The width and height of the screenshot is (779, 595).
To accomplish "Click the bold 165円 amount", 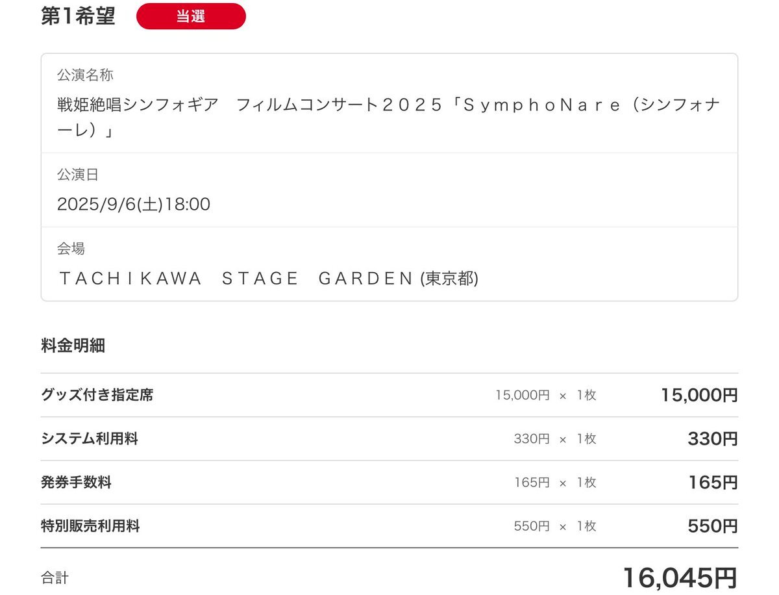I will [713, 483].
